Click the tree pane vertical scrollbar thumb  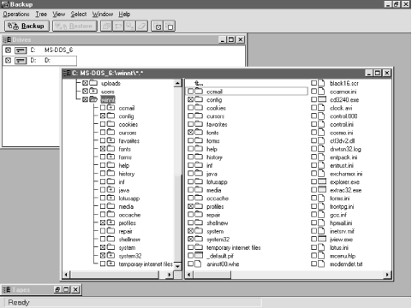177,218
